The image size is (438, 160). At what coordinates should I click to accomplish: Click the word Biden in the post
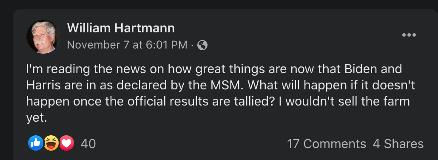click(361, 69)
